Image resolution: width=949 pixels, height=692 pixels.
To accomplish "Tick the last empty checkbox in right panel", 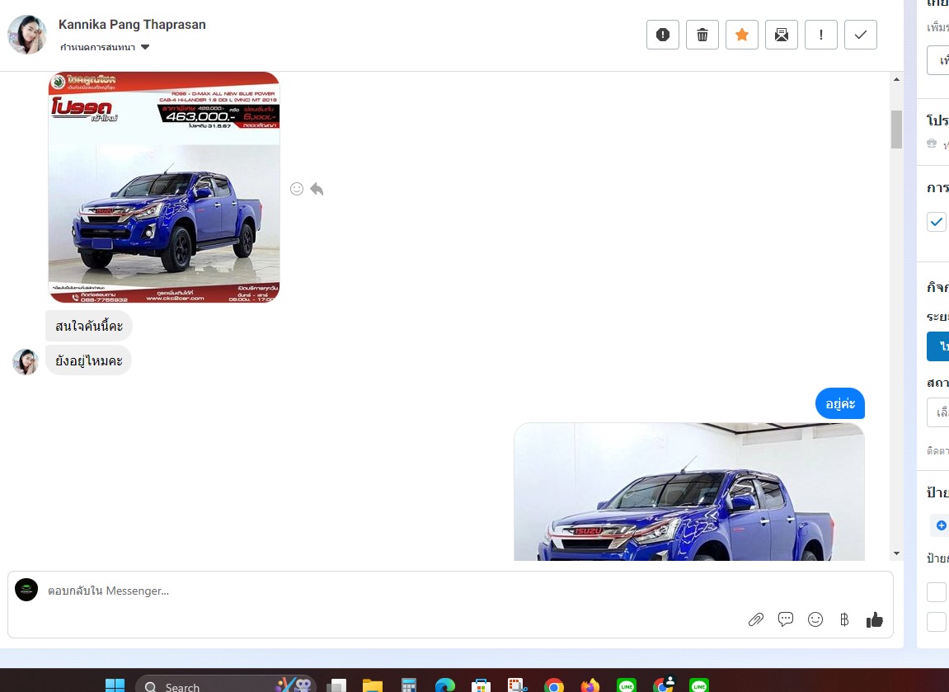I will [x=937, y=622].
